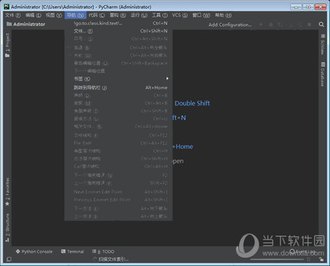The height and width of the screenshot is (266, 330).
Task: Open the VCS (S) menu
Action: click(x=180, y=15)
